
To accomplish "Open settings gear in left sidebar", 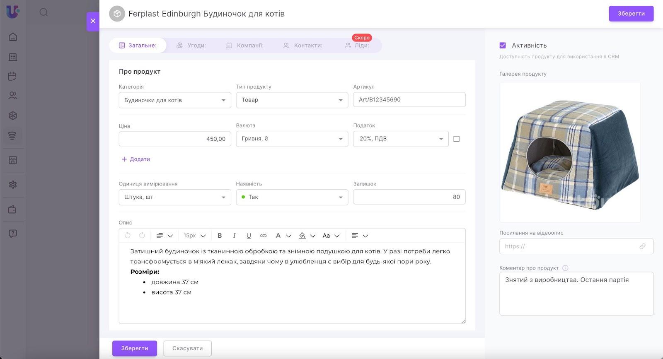I will pyautogui.click(x=13, y=185).
